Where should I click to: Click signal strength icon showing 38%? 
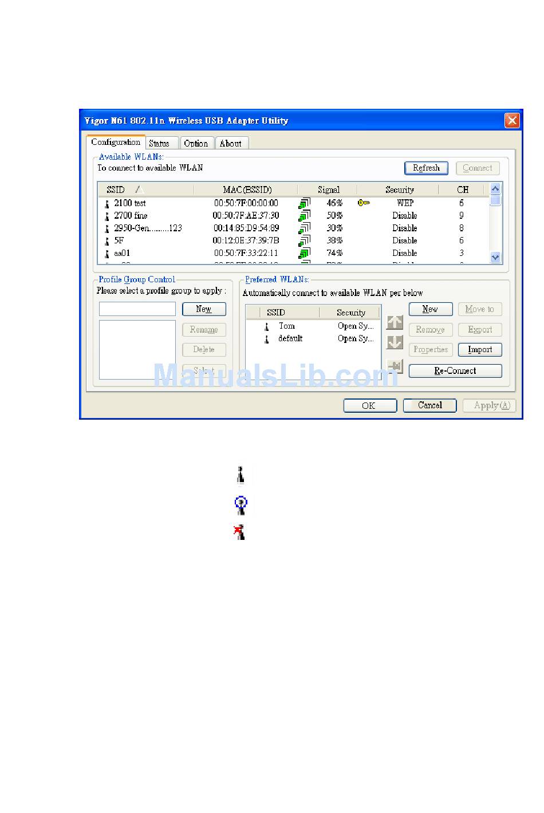(x=305, y=241)
